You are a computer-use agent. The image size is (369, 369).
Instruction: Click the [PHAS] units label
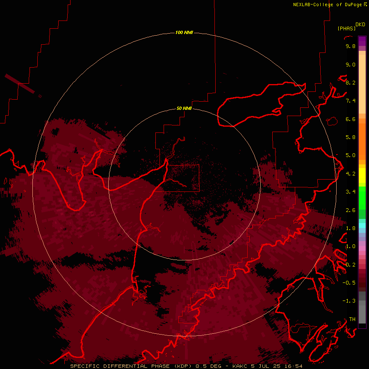click(x=346, y=28)
